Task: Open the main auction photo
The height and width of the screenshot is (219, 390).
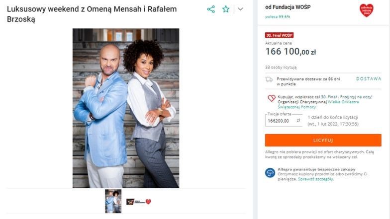Action: coord(126,108)
